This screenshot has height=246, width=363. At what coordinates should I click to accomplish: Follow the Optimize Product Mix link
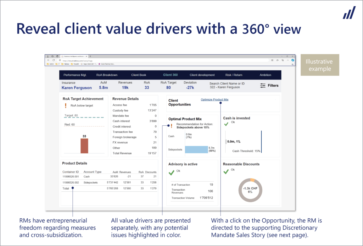pyautogui.click(x=214, y=99)
